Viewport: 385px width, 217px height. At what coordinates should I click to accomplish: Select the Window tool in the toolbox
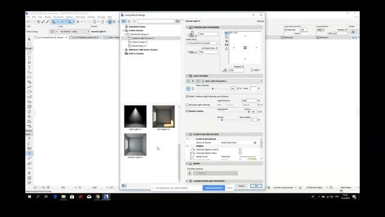point(29,63)
